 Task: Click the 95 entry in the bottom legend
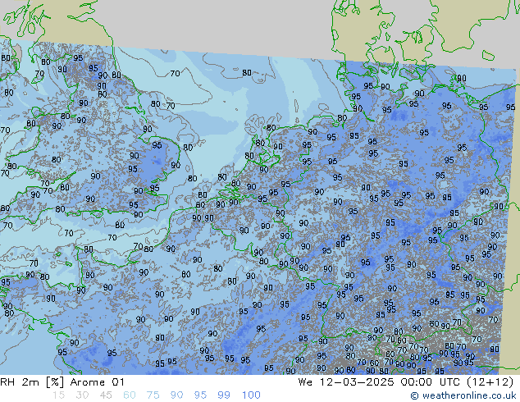(200, 395)
